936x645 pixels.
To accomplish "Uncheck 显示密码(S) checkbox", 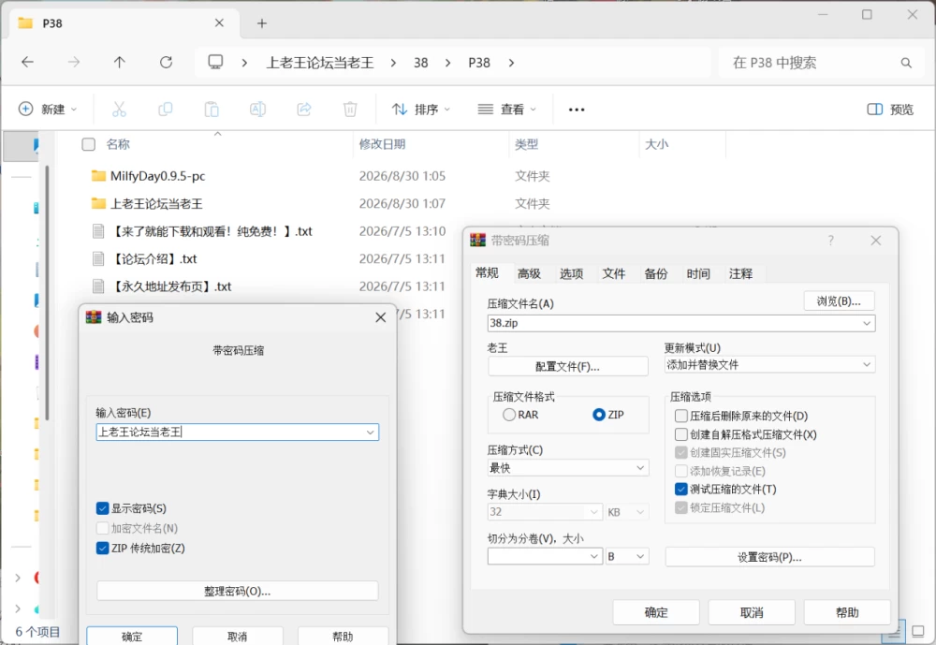I will pyautogui.click(x=103, y=508).
